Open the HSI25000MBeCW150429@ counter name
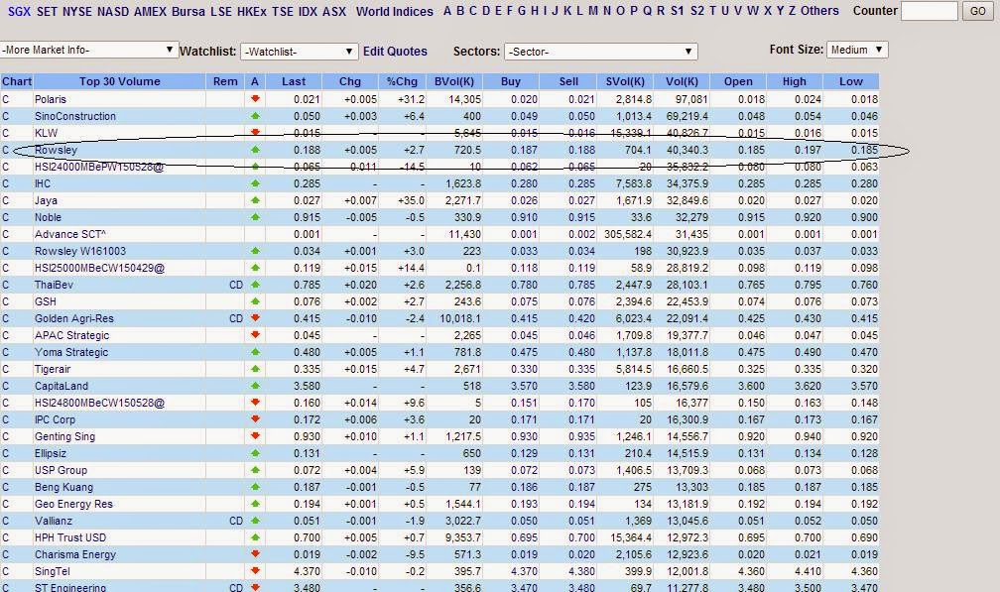The height and width of the screenshot is (592, 1000). coord(99,269)
